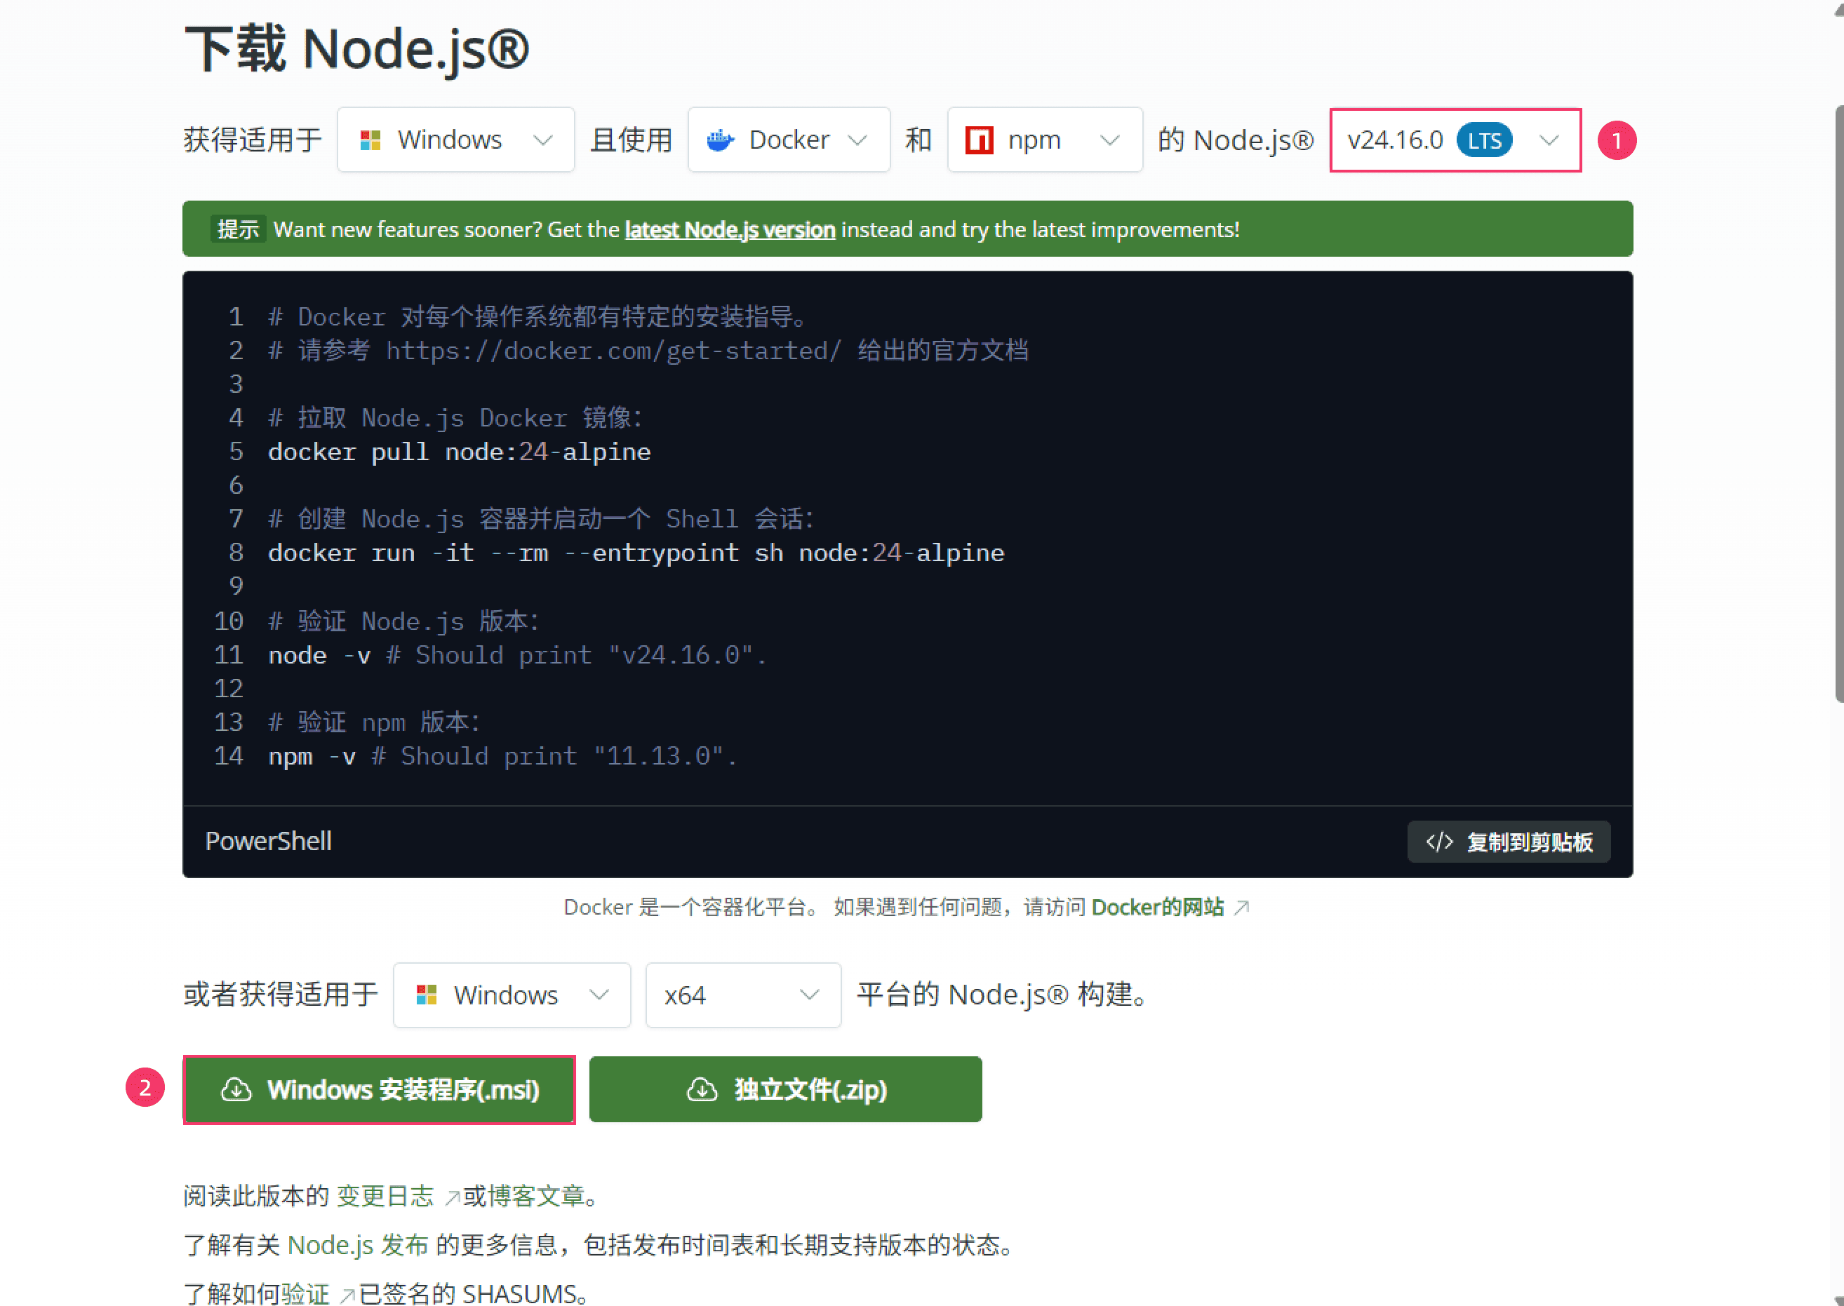1844x1306 pixels.
Task: Click the code brackets icon beside copy to clipboard
Action: point(1439,841)
